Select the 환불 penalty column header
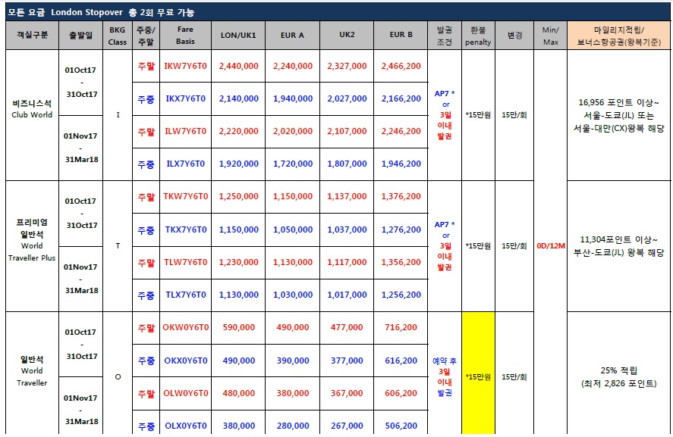Image resolution: width=673 pixels, height=437 pixels. click(x=478, y=36)
